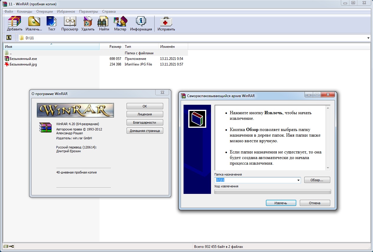The width and height of the screenshot is (373, 252).
Task: Sort the file list by Имя column
Action: 51,47
